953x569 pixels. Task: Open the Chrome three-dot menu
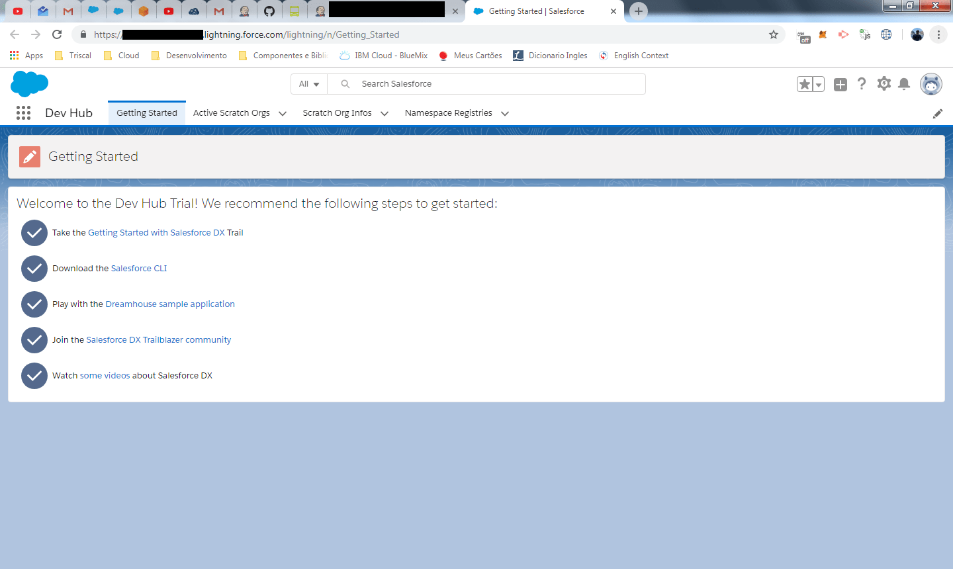click(x=938, y=34)
